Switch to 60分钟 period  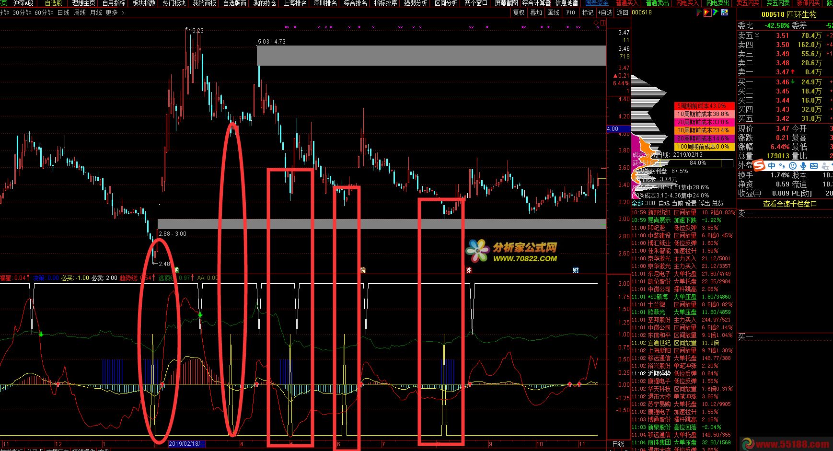click(x=44, y=12)
